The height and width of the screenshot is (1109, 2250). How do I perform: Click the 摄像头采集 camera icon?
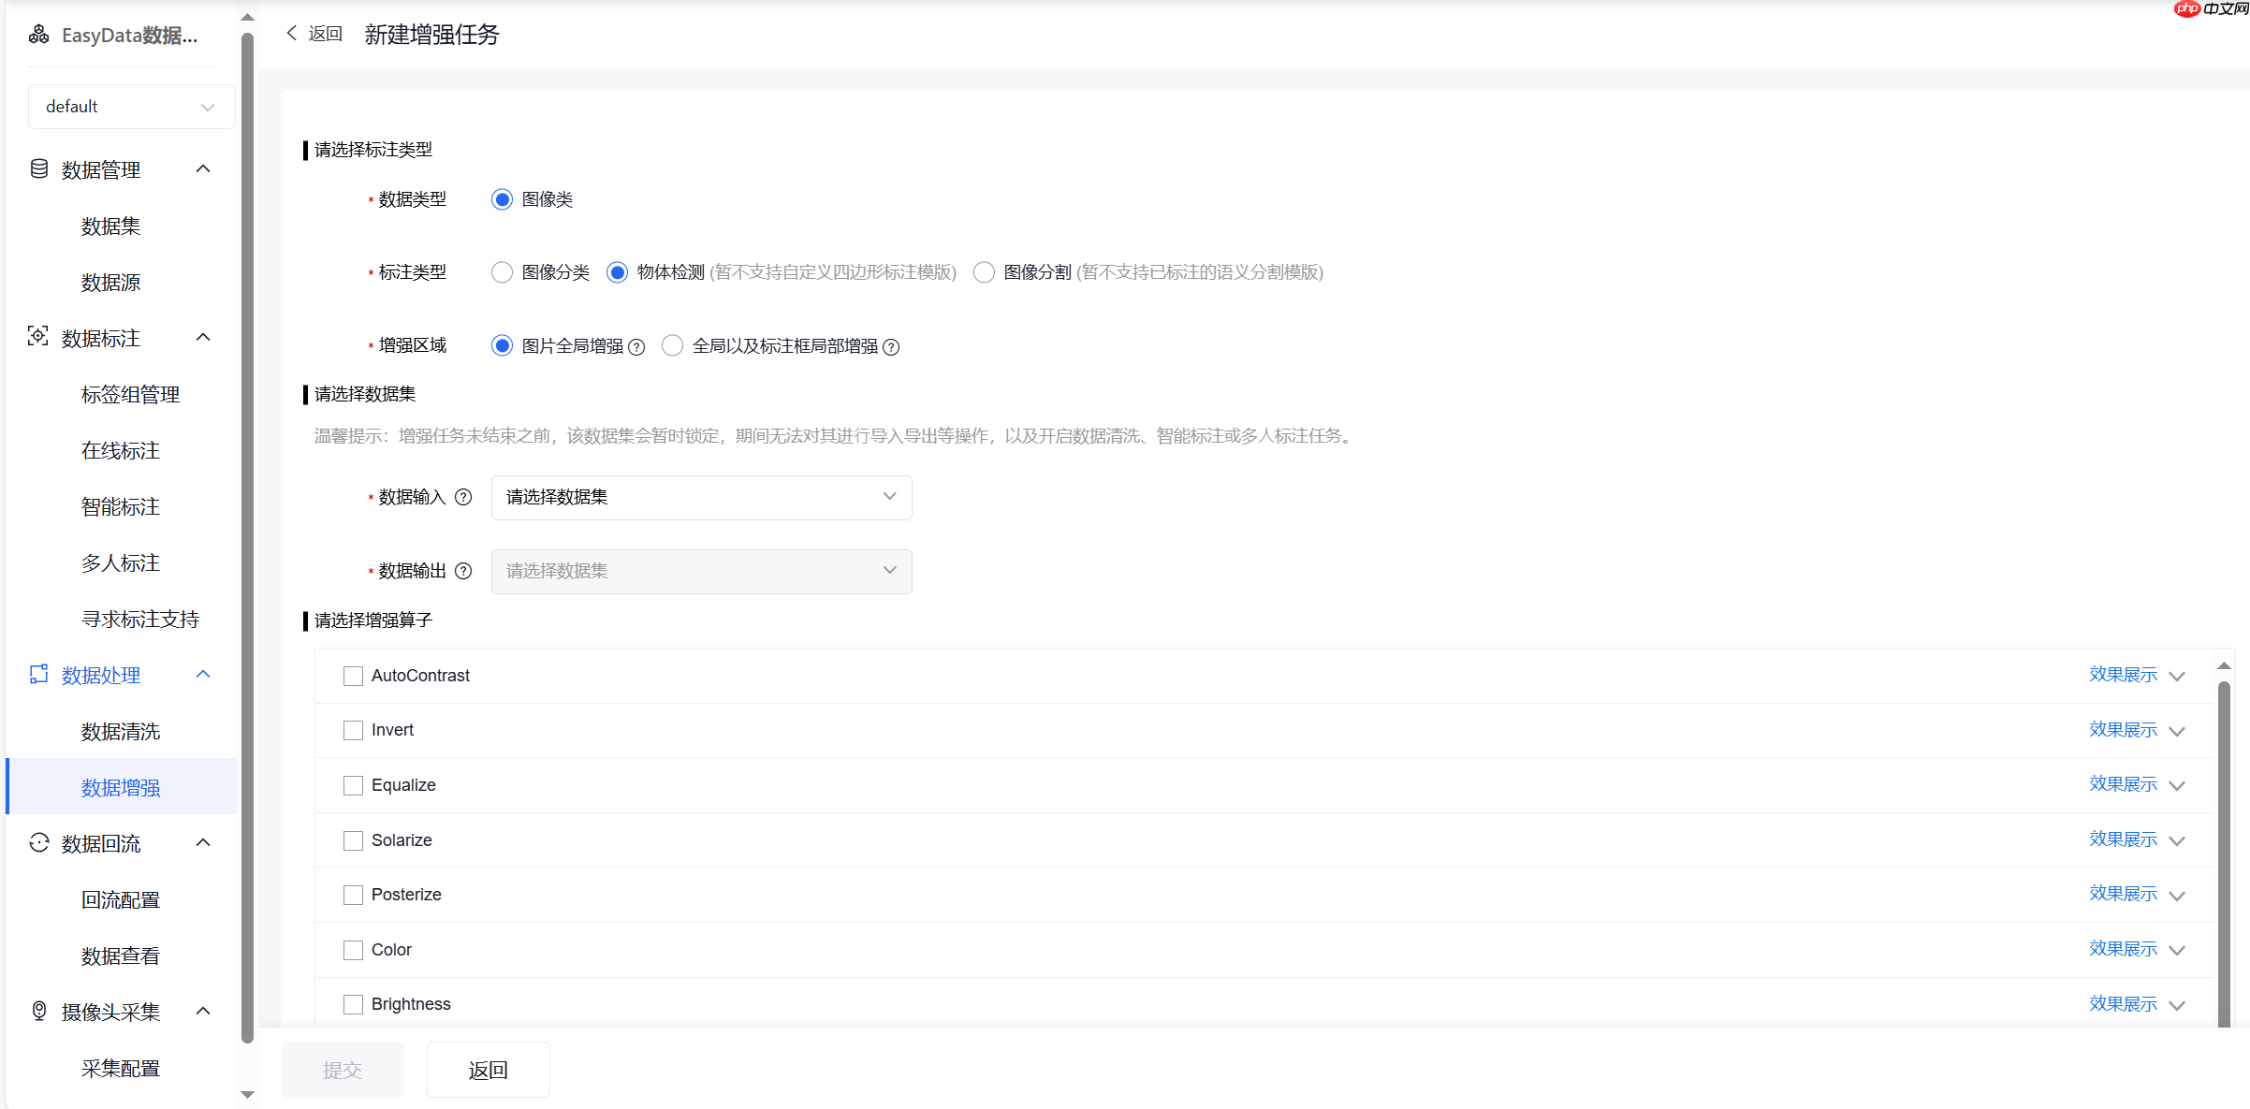[38, 1012]
